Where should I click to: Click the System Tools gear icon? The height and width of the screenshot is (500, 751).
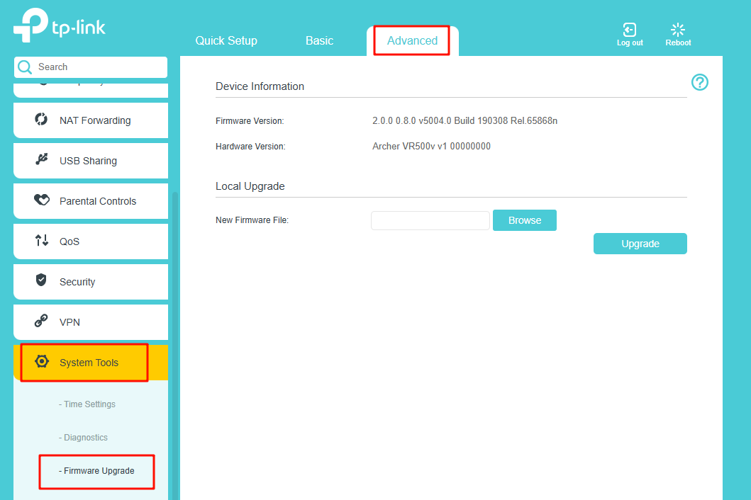[41, 362]
